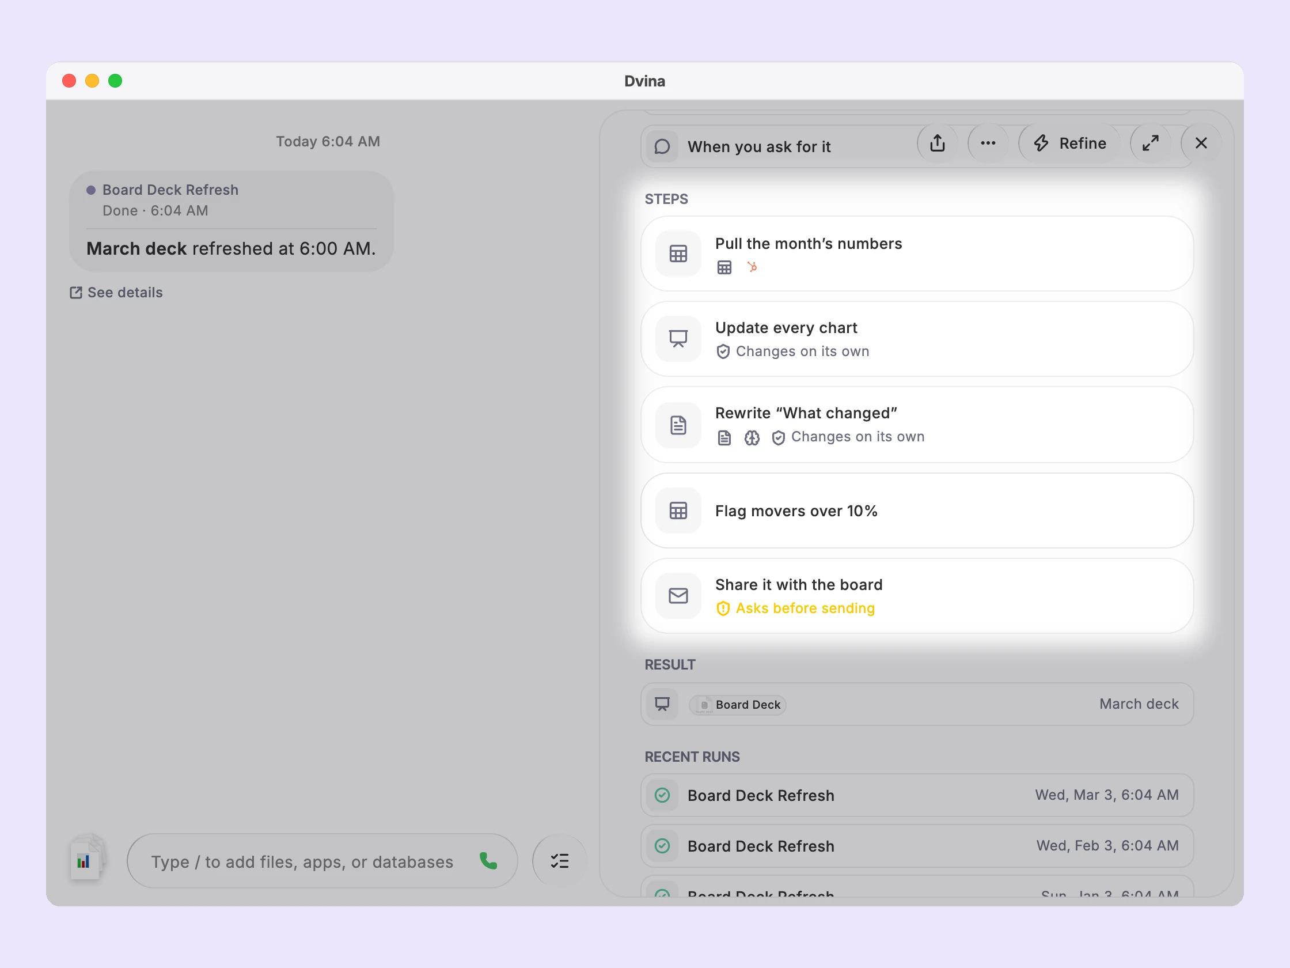Open the "Share it with the board" step
The height and width of the screenshot is (968, 1290).
(917, 596)
